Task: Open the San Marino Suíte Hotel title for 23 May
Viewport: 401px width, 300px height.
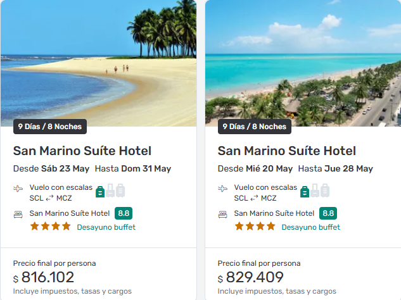Action: click(82, 151)
